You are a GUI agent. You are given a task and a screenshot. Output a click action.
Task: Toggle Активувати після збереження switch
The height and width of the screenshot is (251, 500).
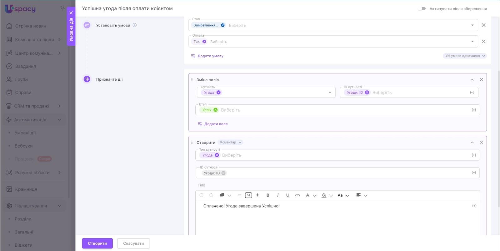pyautogui.click(x=422, y=8)
